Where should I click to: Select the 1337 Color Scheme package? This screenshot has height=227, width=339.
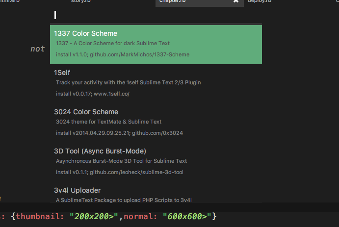(x=156, y=45)
